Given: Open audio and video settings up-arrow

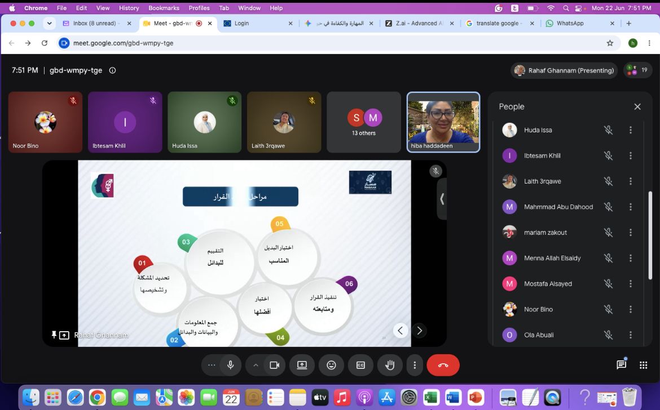Looking at the screenshot, I should click(x=256, y=365).
